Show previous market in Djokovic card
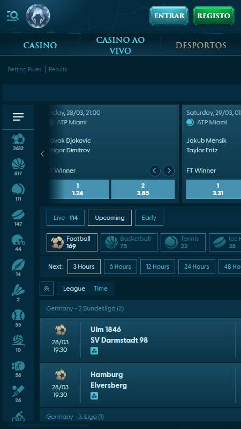The width and height of the screenshot is (241, 429). pyautogui.click(x=155, y=171)
